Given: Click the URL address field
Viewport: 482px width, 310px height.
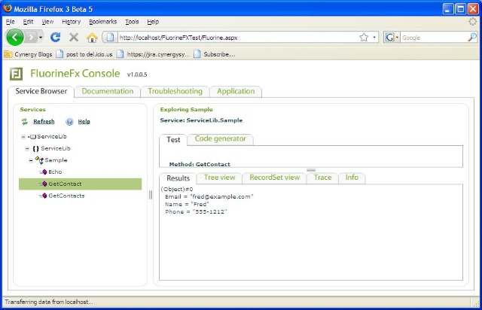Looking at the screenshot, I should [x=236, y=38].
